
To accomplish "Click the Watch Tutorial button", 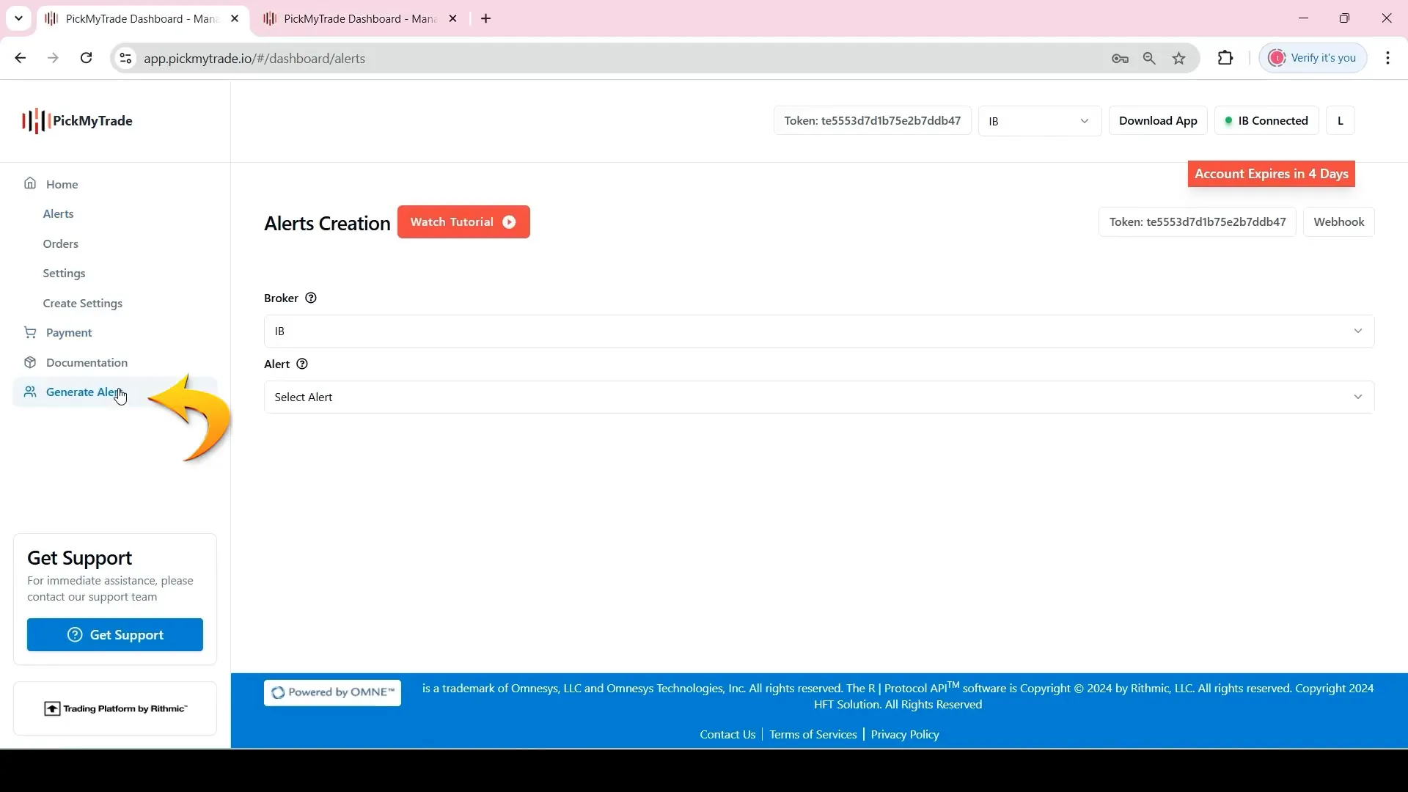I will point(463,221).
